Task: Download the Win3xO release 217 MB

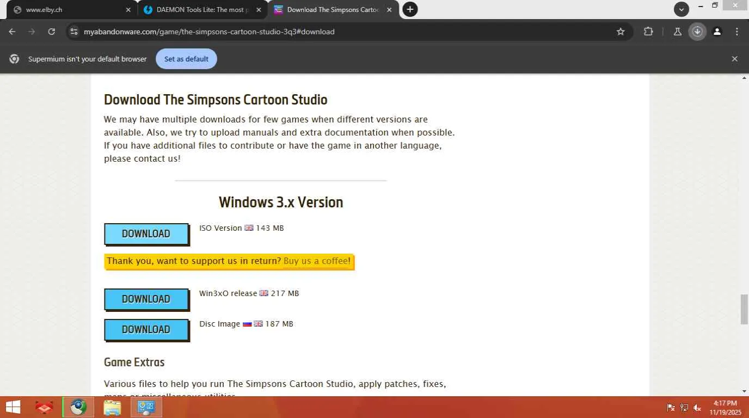Action: tap(146, 299)
